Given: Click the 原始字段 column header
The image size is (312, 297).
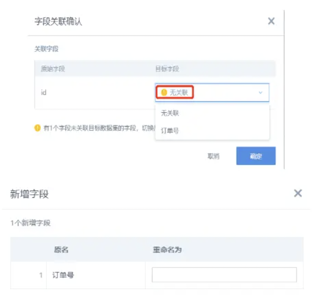Looking at the screenshot, I should tap(53, 69).
